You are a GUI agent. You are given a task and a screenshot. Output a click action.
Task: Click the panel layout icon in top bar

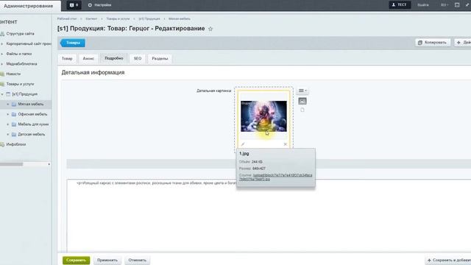coord(457,5)
